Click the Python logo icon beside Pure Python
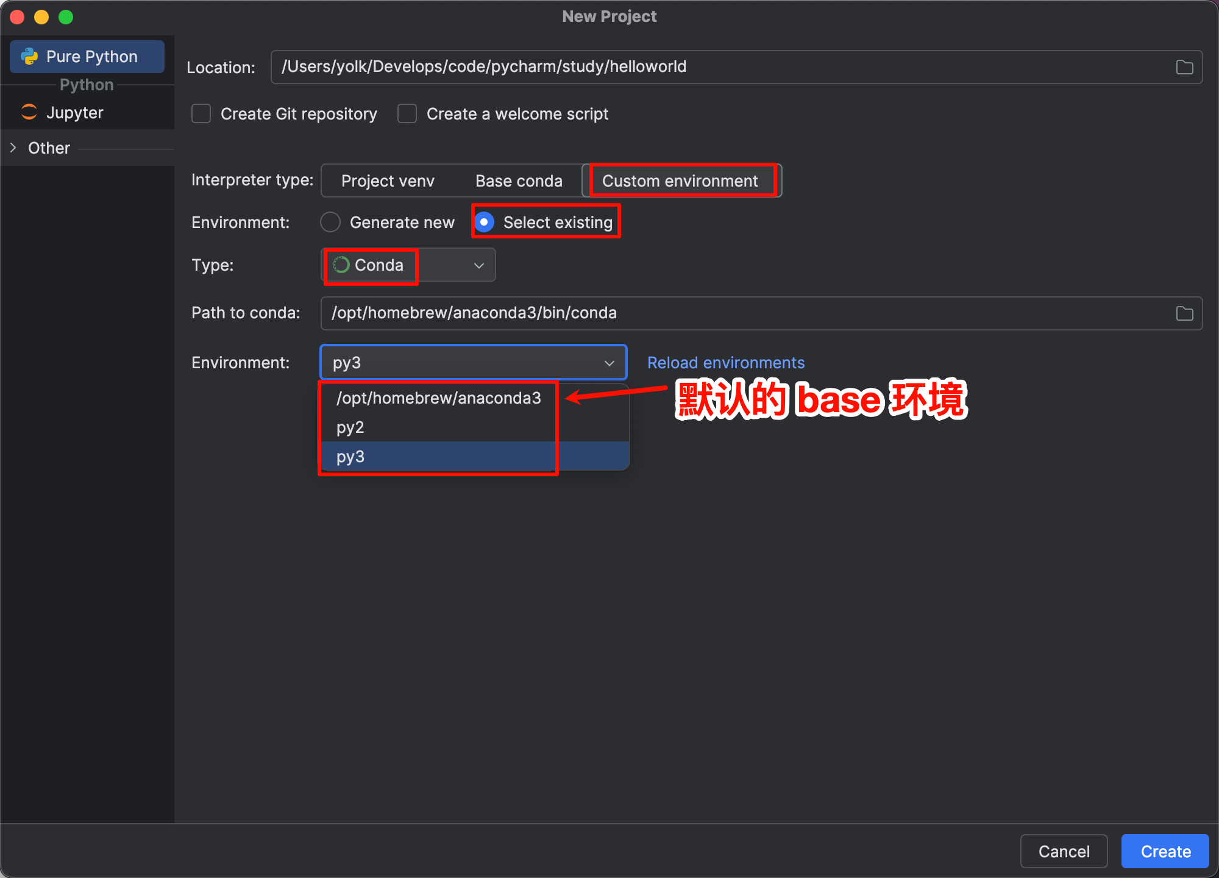This screenshot has width=1219, height=878. tap(29, 57)
